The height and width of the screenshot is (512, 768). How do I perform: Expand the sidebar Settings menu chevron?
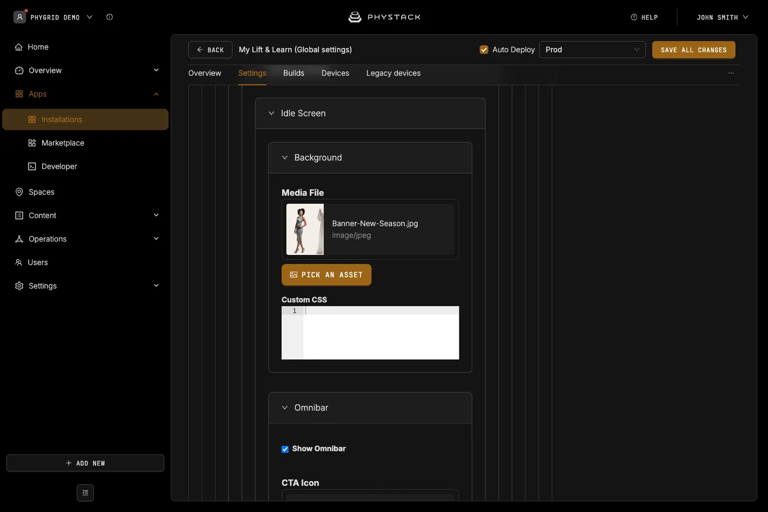click(156, 285)
